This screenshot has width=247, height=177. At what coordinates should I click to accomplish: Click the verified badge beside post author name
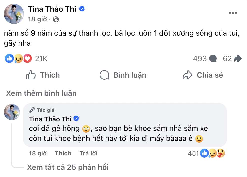(82, 9)
